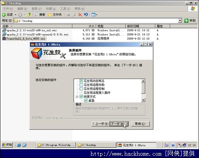The width and height of the screenshot is (199, 158).
Task: Collapse the 快捷方式 tree node
Action: coord(77,97)
